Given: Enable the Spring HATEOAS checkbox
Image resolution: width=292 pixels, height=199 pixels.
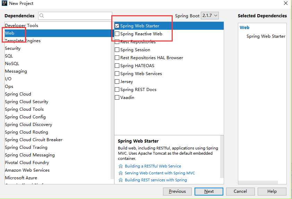Looking at the screenshot, I should pos(117,66).
